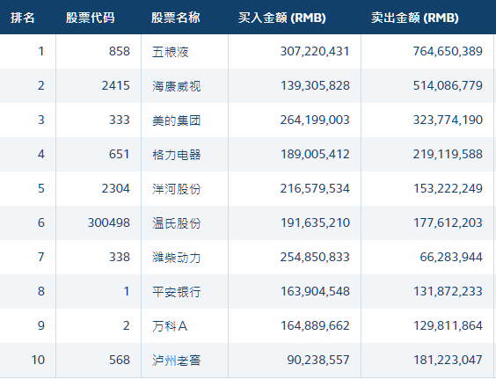Click stock code 333

[120, 120]
